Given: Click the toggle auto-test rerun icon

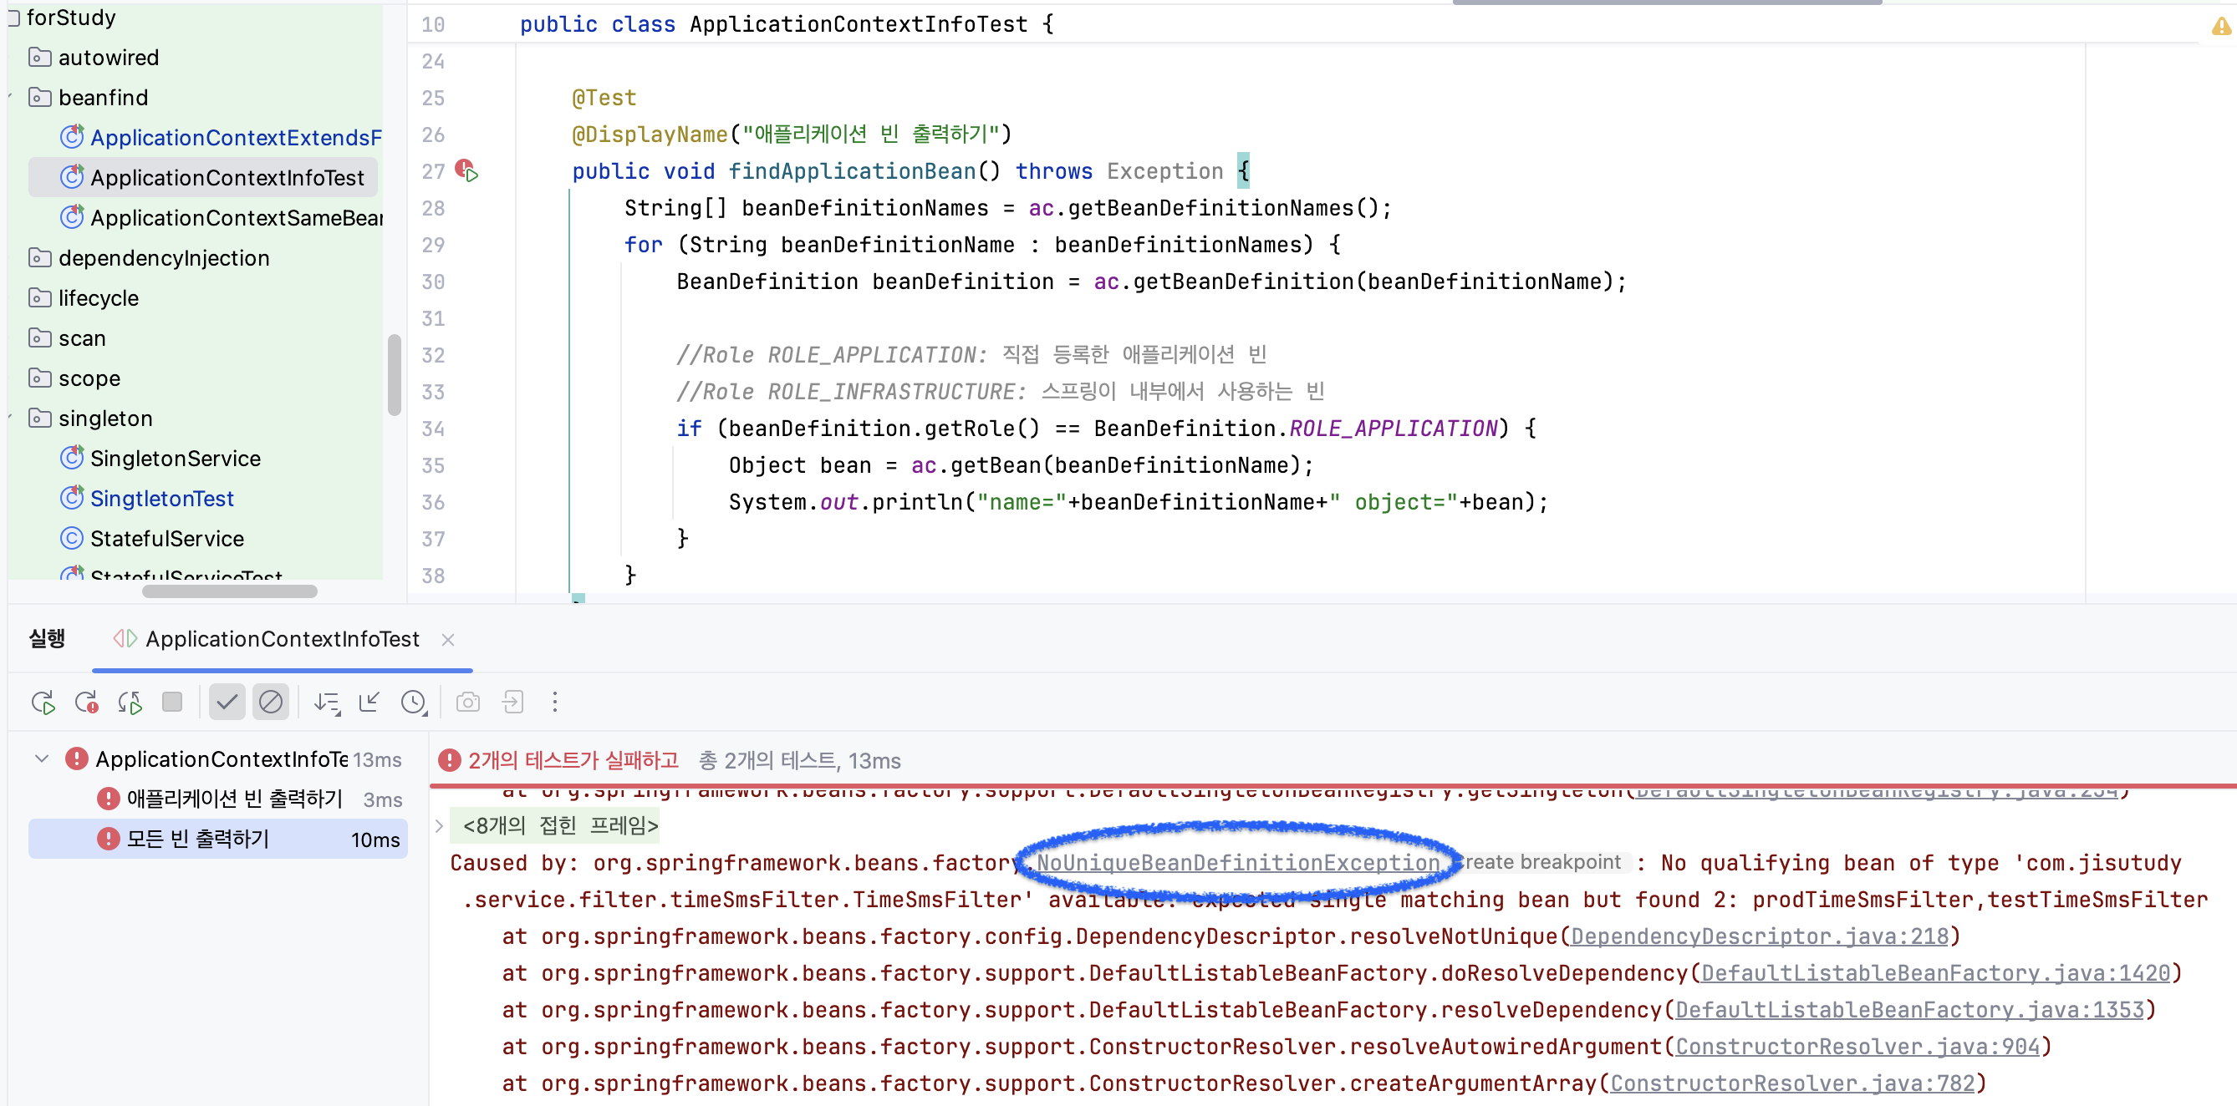Looking at the screenshot, I should pyautogui.click(x=130, y=702).
